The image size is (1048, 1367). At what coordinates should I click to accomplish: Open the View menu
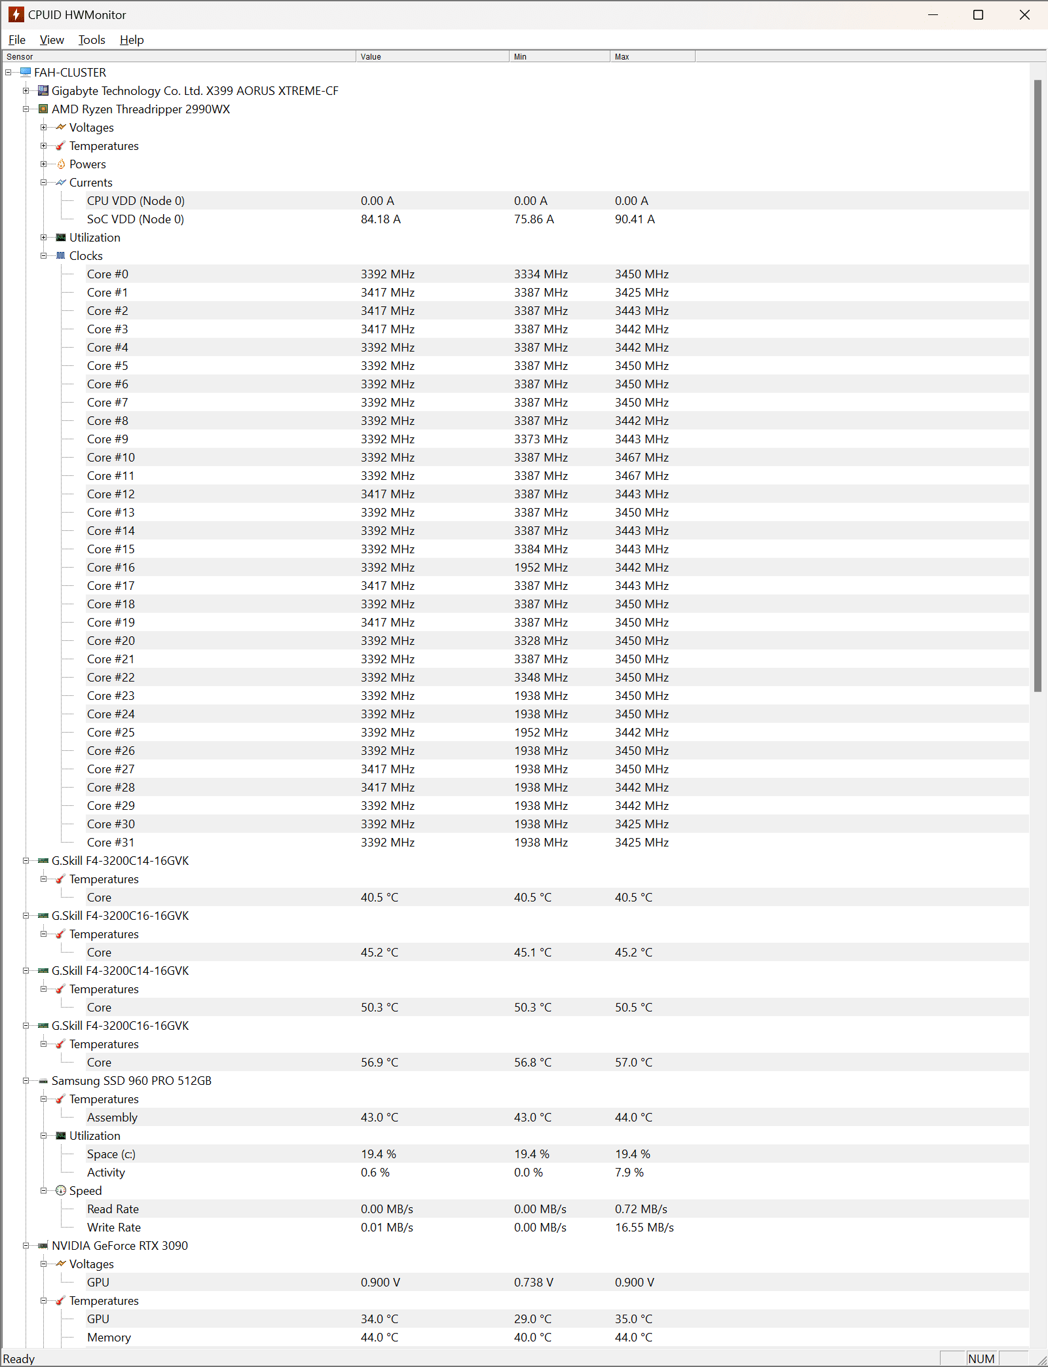52,39
